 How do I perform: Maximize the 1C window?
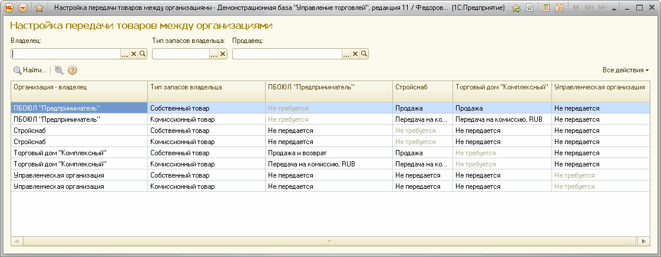coord(639,8)
